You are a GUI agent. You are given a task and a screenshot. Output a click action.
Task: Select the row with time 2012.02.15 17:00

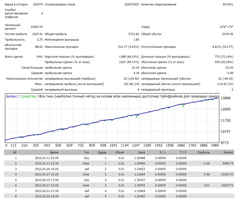click(x=119, y=180)
